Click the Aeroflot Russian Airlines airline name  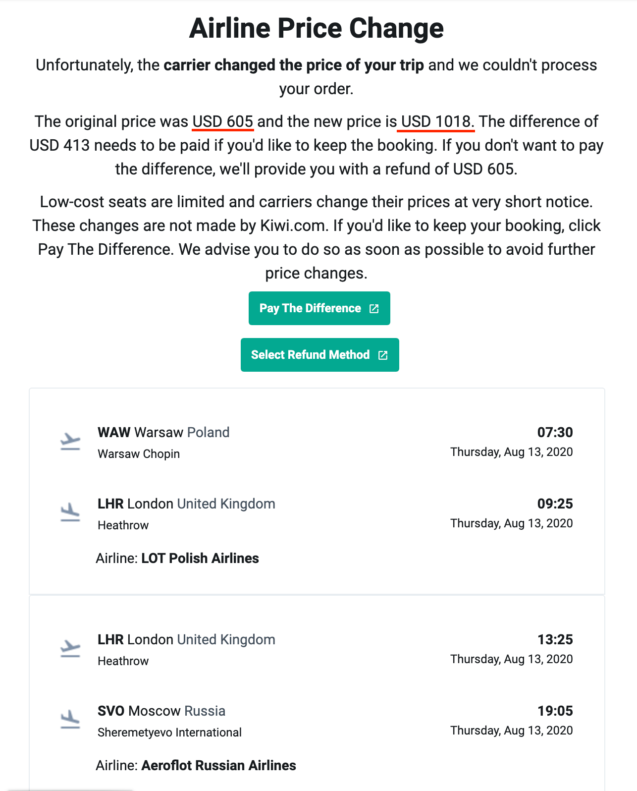click(x=218, y=765)
